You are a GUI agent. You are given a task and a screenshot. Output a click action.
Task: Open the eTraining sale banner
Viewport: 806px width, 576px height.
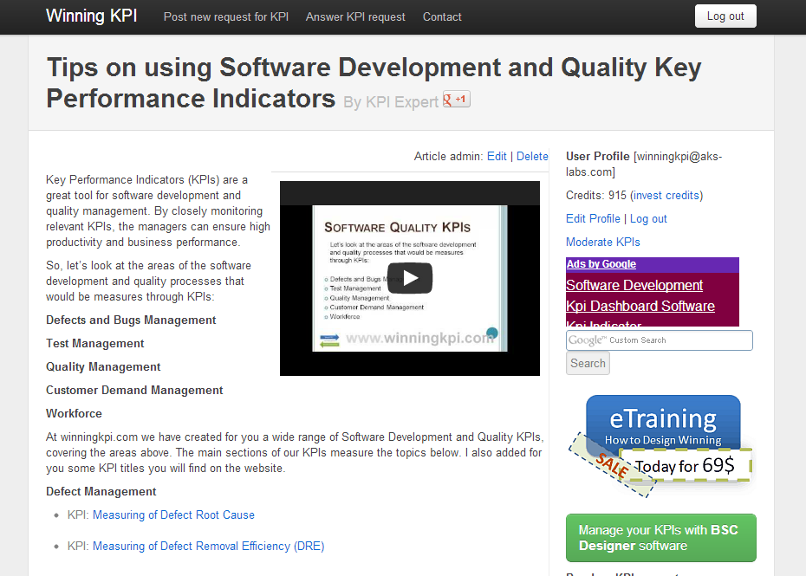660,445
